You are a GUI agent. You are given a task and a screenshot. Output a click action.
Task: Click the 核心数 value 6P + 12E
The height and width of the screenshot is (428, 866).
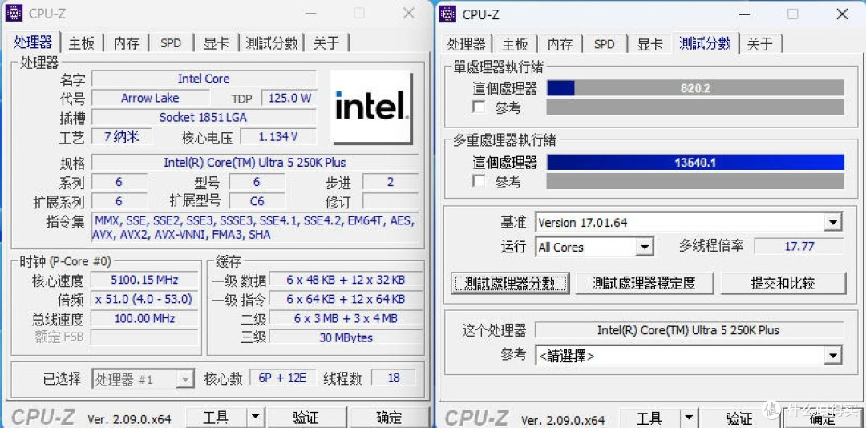[283, 378]
